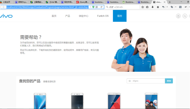Click the blue 搜索 button
Viewport: 190px width, 109px height.
pyautogui.click(x=169, y=81)
